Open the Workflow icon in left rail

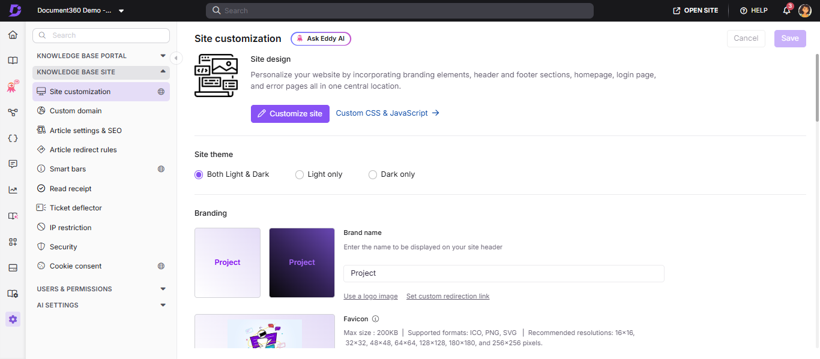pos(13,112)
